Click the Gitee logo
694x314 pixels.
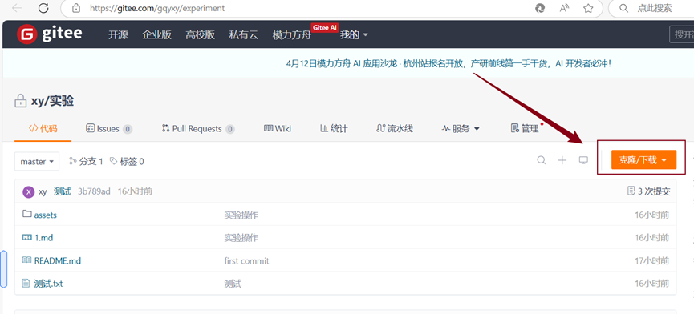(x=49, y=34)
